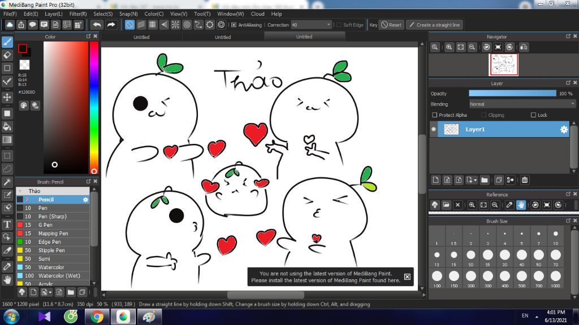Open the File menu
This screenshot has height=325, width=579.
click(10, 14)
